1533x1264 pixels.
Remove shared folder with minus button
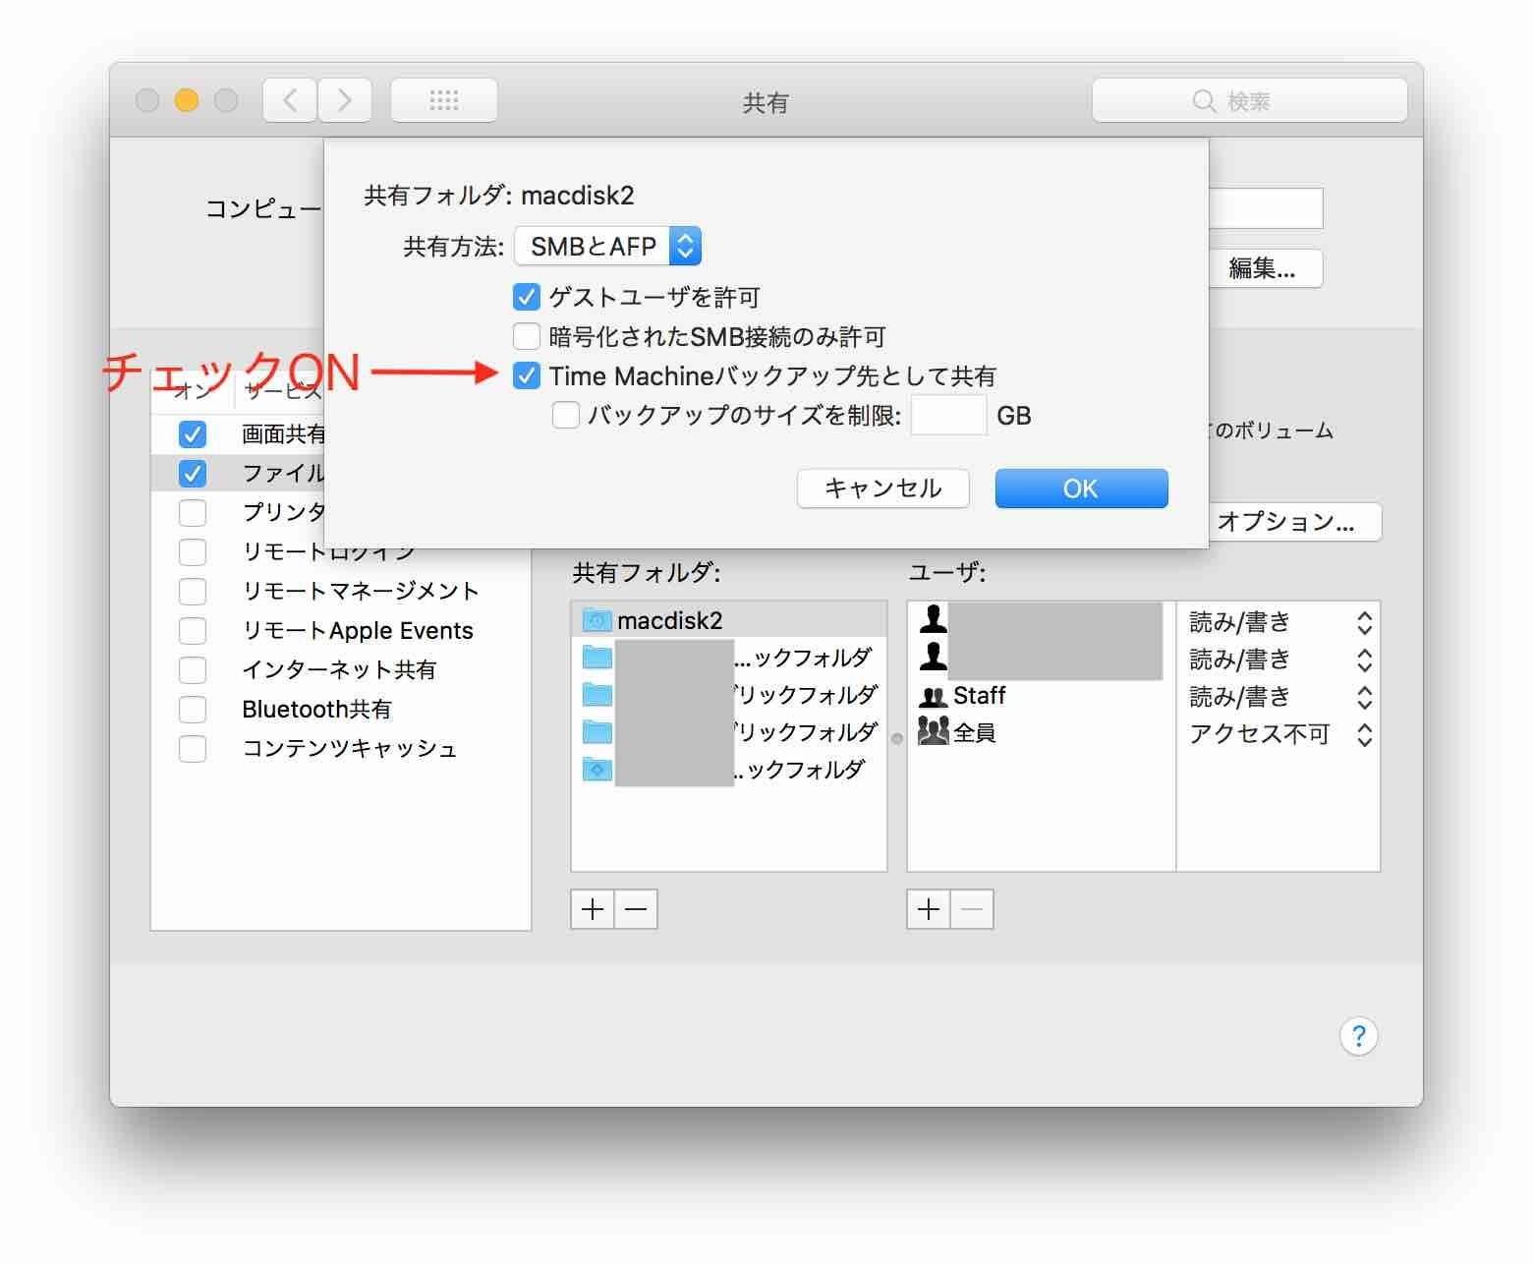tap(636, 909)
